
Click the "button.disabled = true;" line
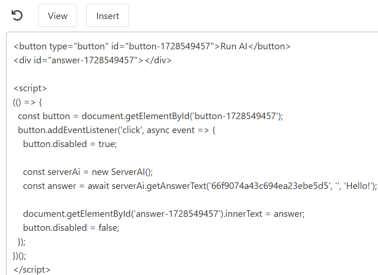click(x=70, y=144)
